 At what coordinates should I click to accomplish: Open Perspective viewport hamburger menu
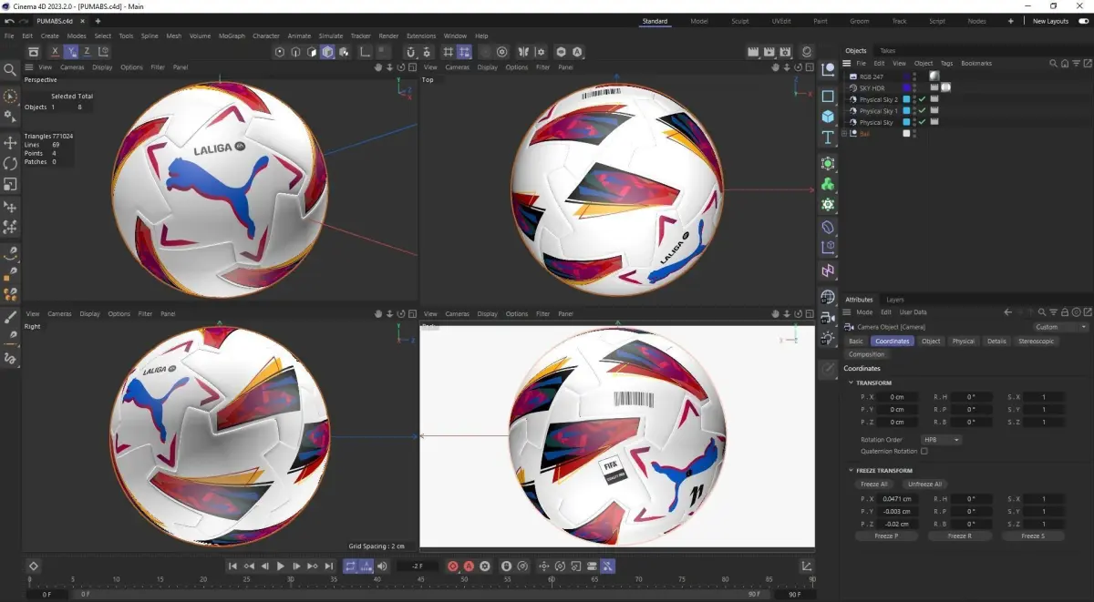coord(29,67)
